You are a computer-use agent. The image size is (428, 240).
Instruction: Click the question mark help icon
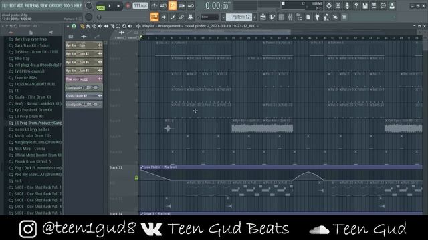click(x=356, y=6)
